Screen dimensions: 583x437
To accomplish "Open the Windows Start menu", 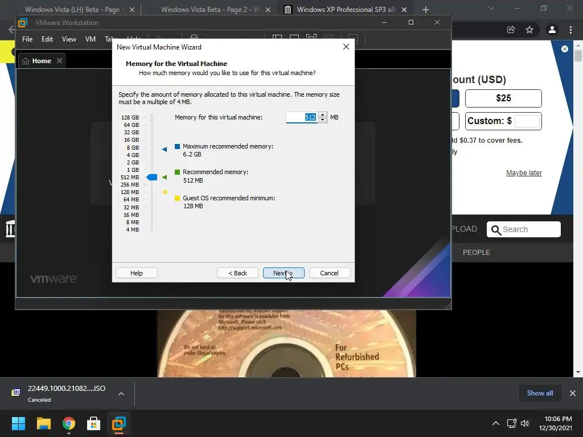I will click(18, 423).
